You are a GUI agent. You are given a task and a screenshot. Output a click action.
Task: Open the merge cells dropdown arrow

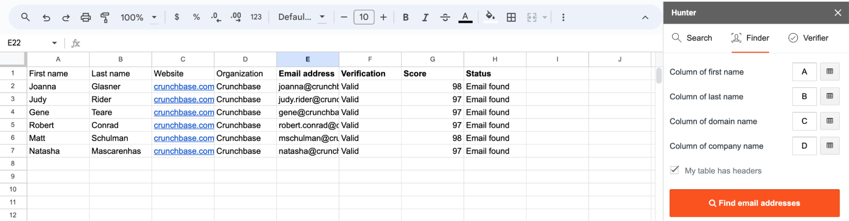pos(544,17)
